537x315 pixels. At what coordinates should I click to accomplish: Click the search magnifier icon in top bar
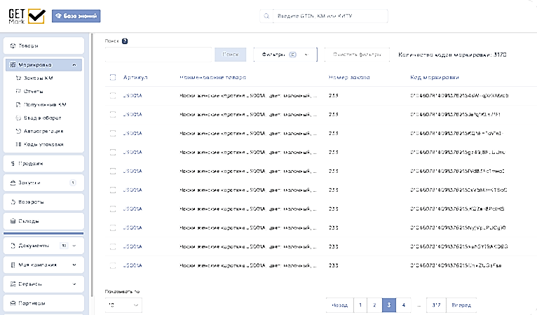click(x=266, y=15)
